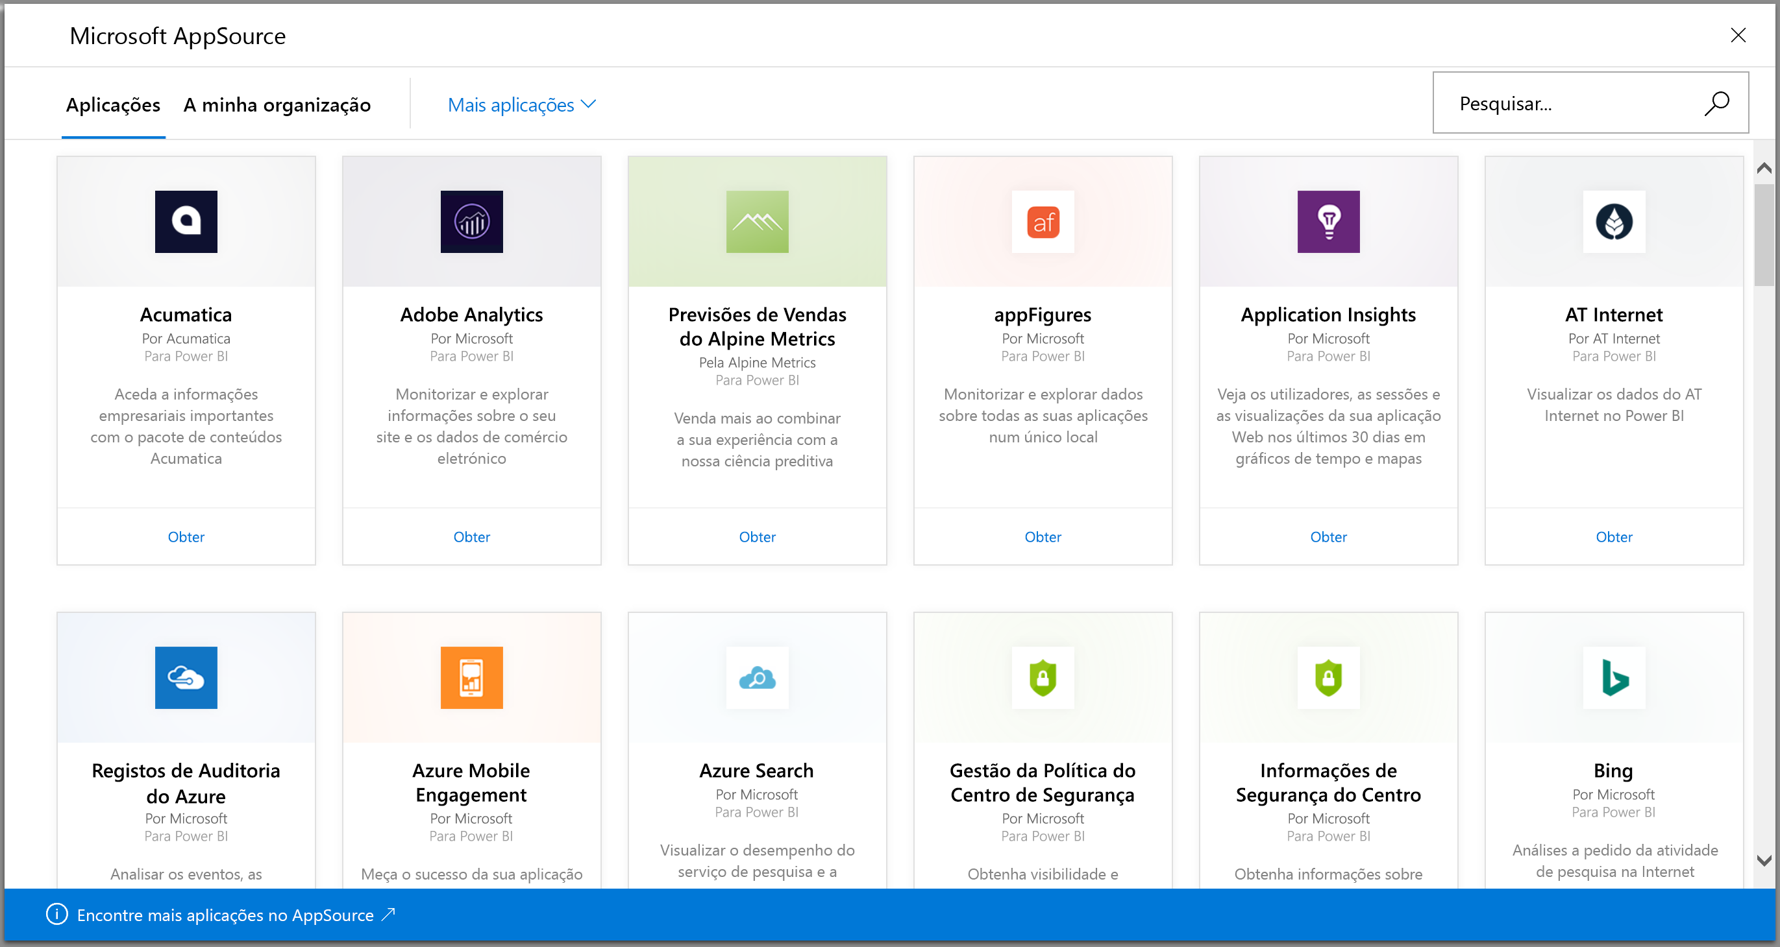Click the Application Insights app icon
The height and width of the screenshot is (947, 1780).
point(1328,221)
